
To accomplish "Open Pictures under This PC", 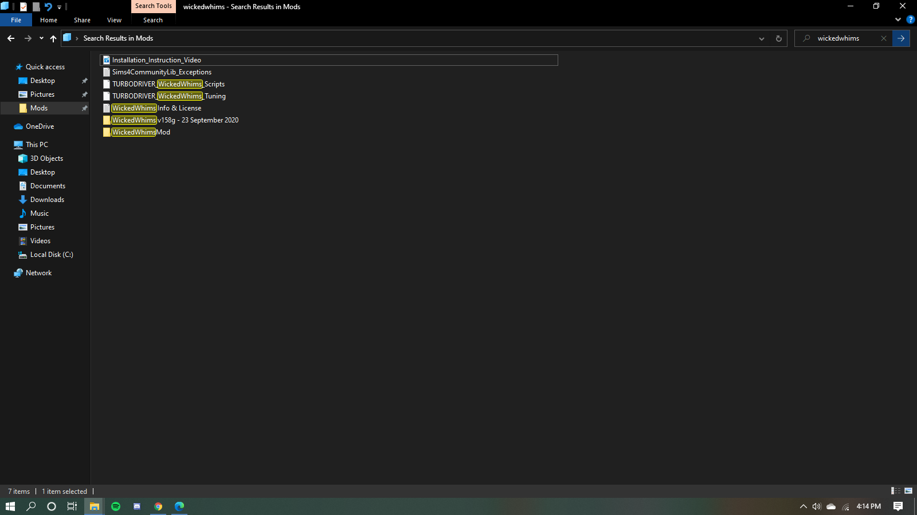I will coord(42,227).
